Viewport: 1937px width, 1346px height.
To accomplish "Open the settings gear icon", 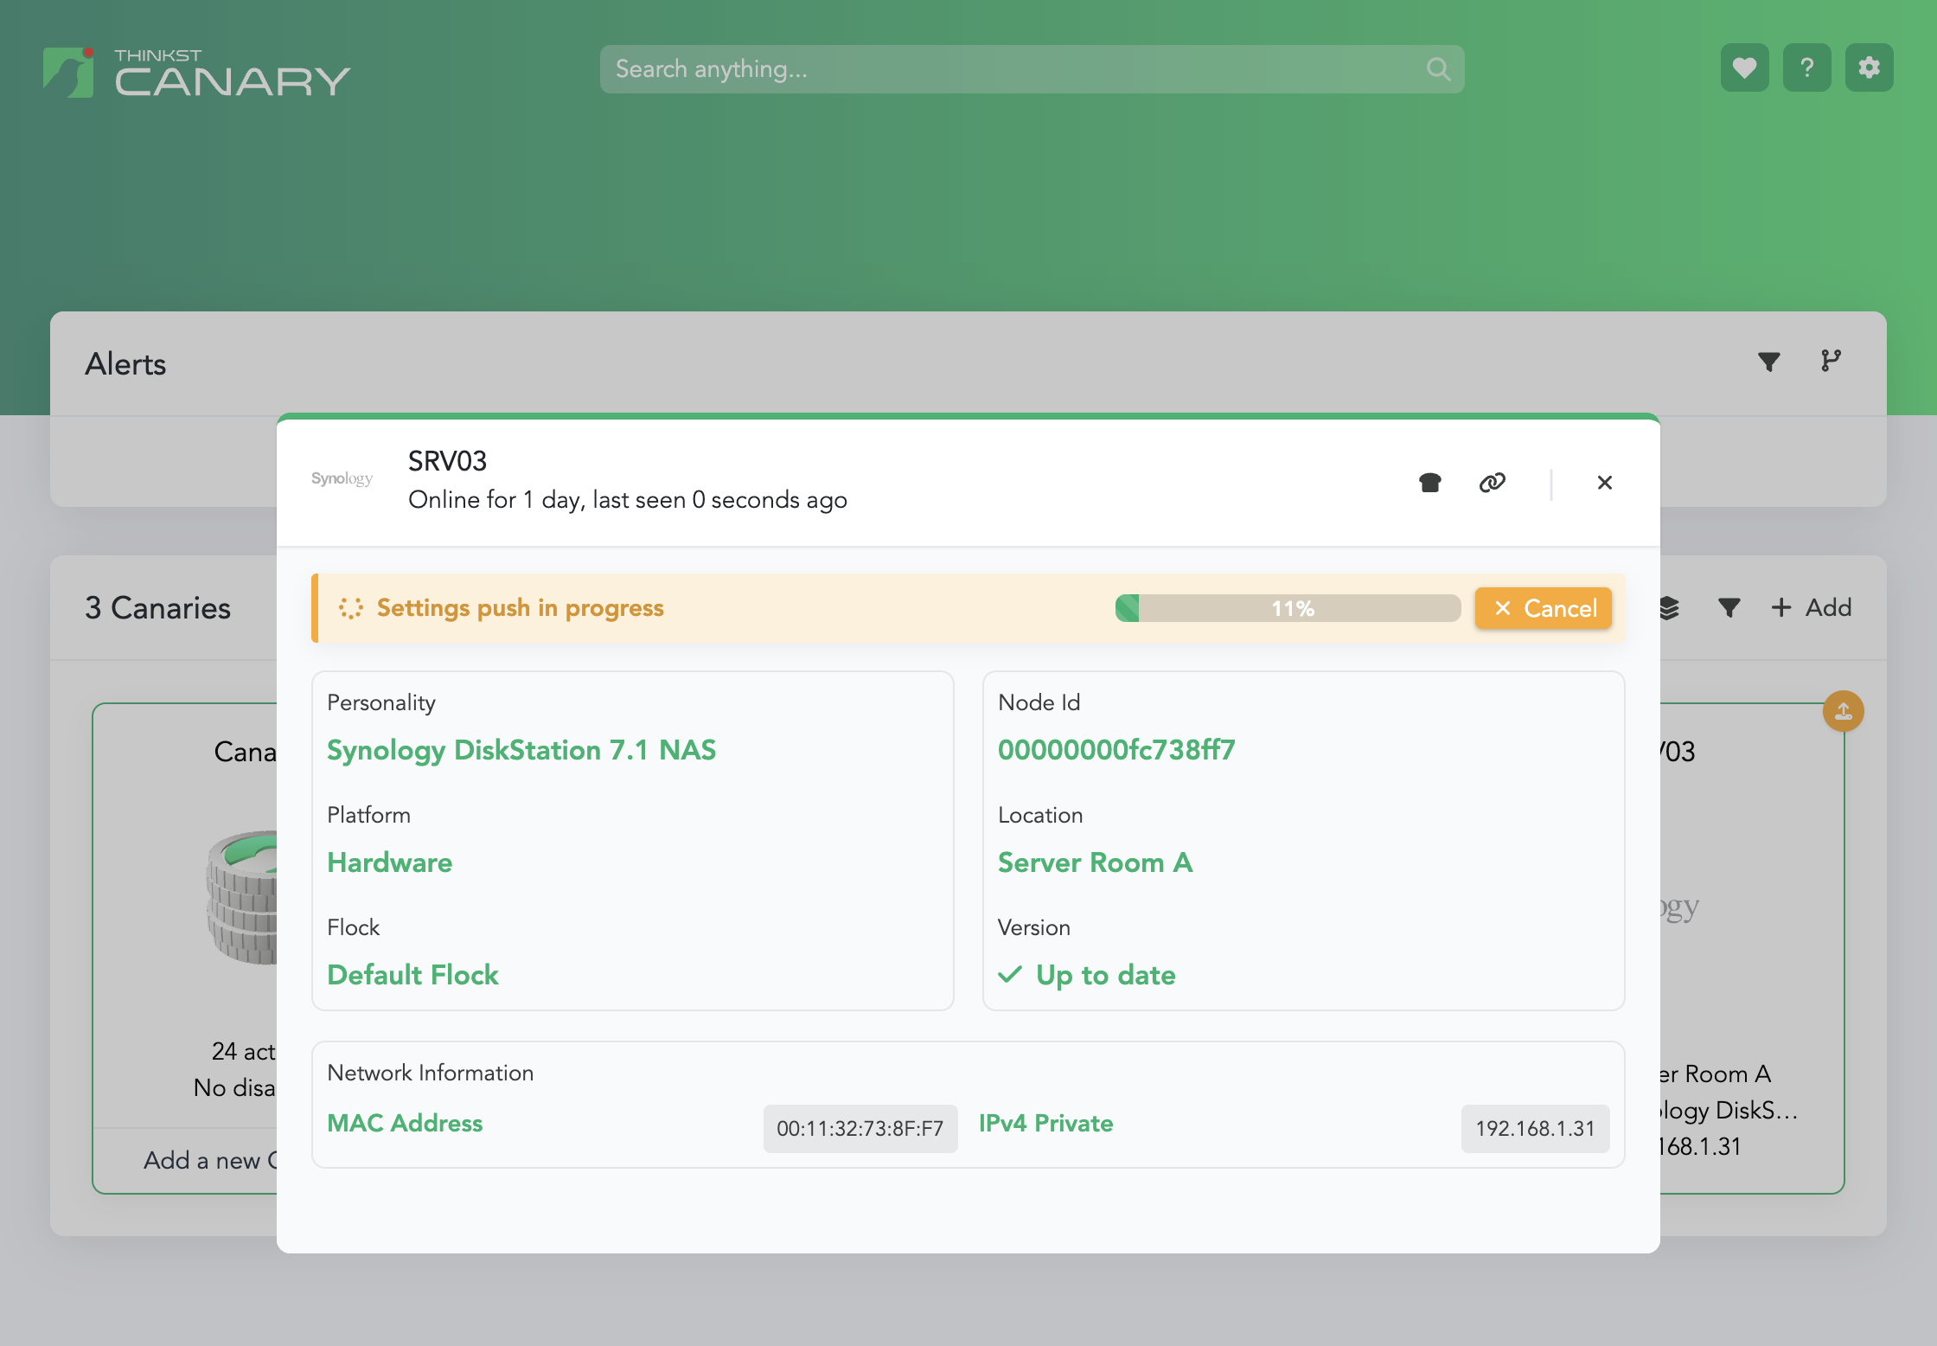I will click(x=1869, y=67).
